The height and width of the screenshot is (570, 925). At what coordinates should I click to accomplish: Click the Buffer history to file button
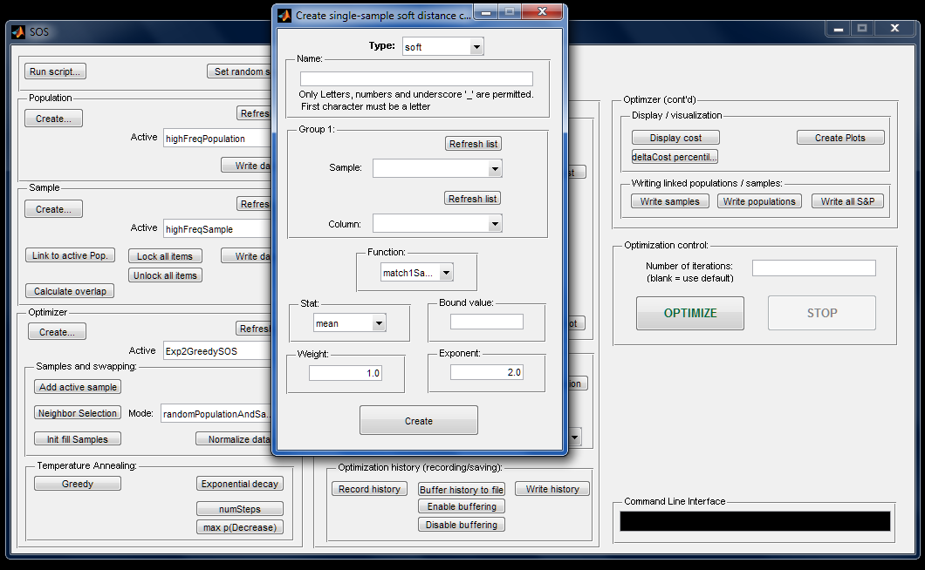tap(462, 489)
